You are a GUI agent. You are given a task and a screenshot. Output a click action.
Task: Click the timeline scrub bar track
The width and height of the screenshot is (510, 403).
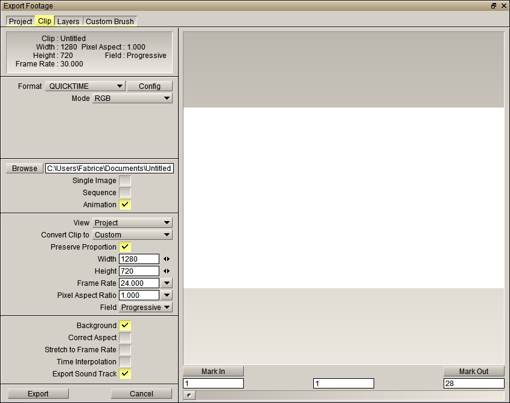coord(349,396)
